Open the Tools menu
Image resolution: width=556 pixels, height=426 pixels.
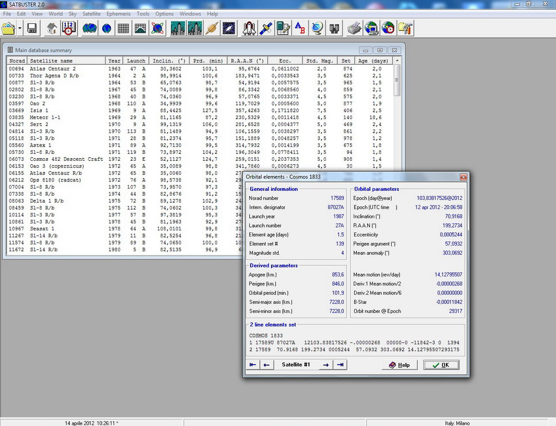click(143, 14)
